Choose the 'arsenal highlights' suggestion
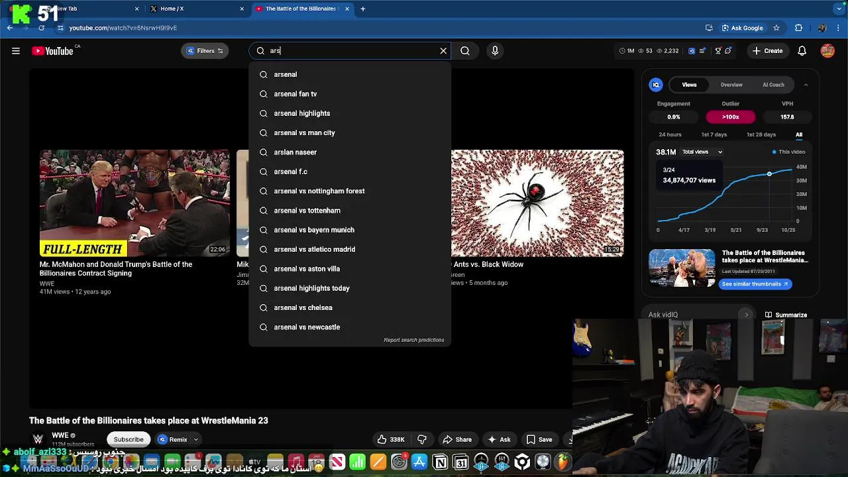848x477 pixels. 350,113
